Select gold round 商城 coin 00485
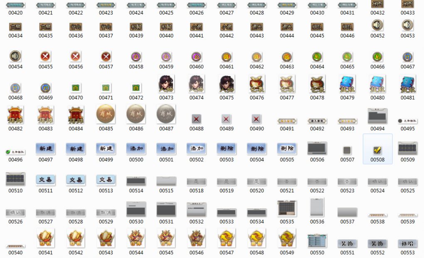 (x=106, y=114)
